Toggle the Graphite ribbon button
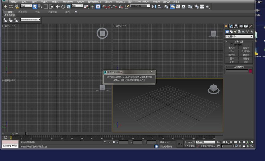Image resolution: width=265 pixels, height=161 pixels. click(x=173, y=6)
